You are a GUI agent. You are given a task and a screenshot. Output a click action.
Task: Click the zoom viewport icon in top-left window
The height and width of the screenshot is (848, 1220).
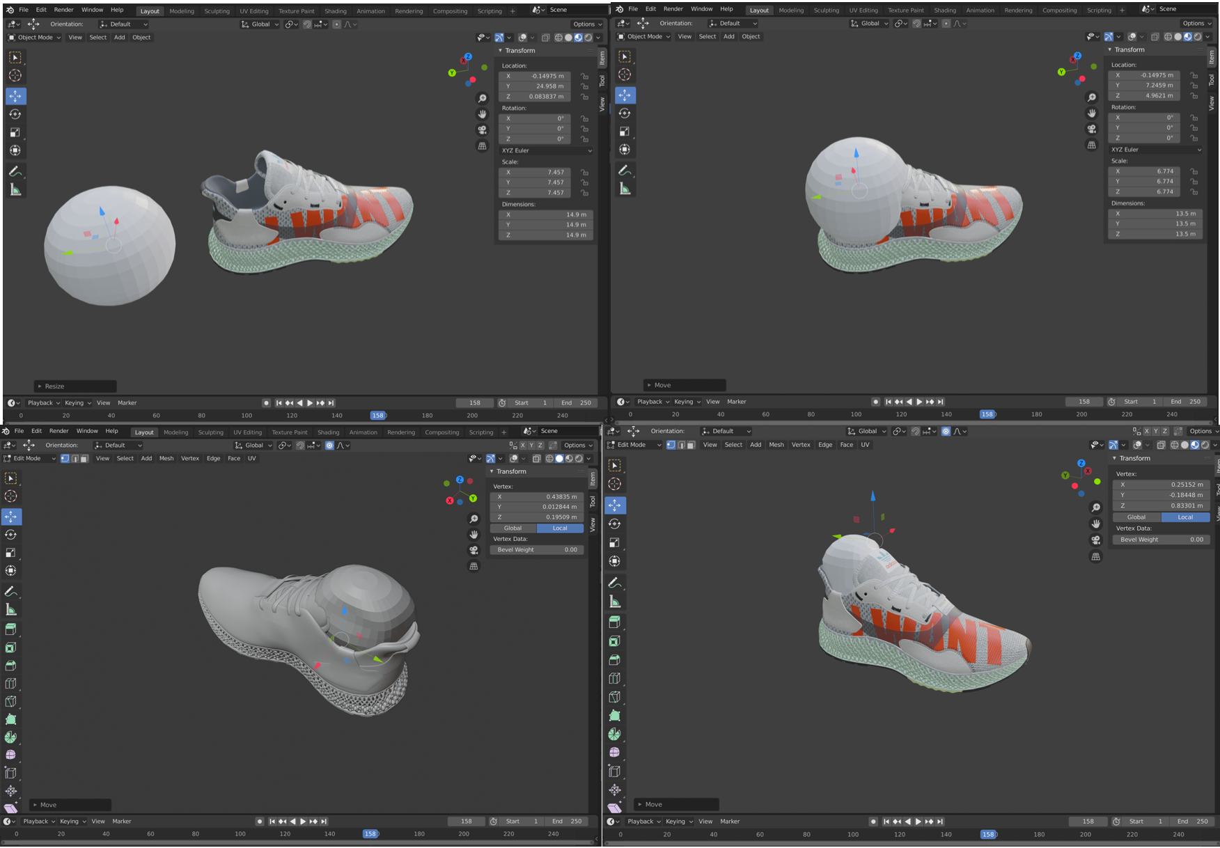pyautogui.click(x=482, y=98)
